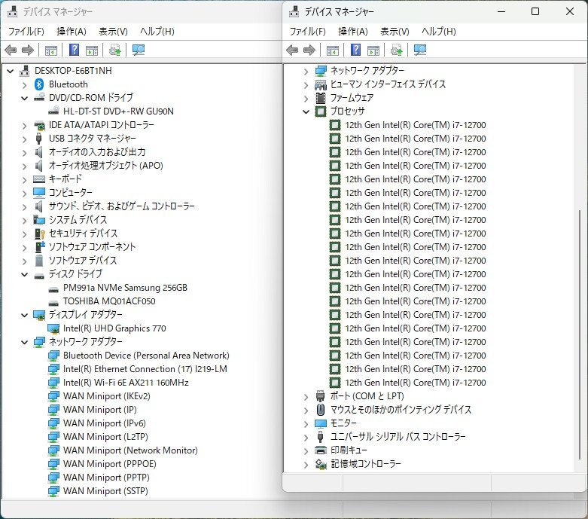Select マウスとそのほかのポインティング デバイス row
Image resolution: width=588 pixels, height=519 pixels.
click(x=401, y=410)
